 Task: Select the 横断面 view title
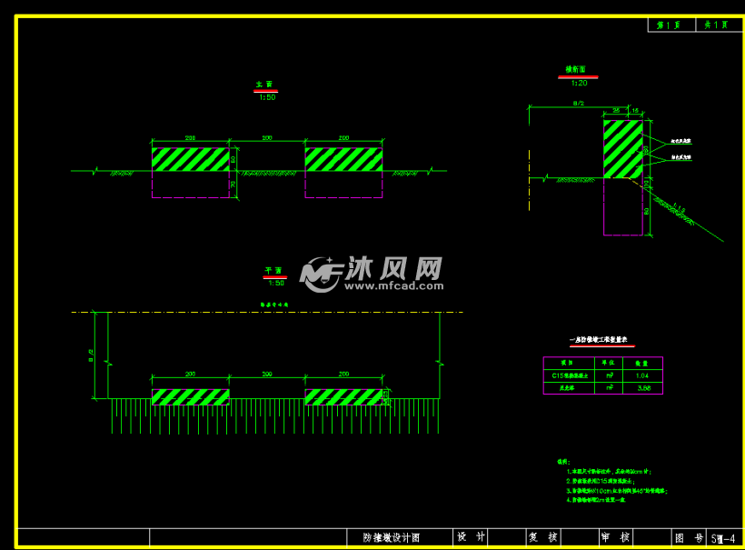pyautogui.click(x=575, y=69)
